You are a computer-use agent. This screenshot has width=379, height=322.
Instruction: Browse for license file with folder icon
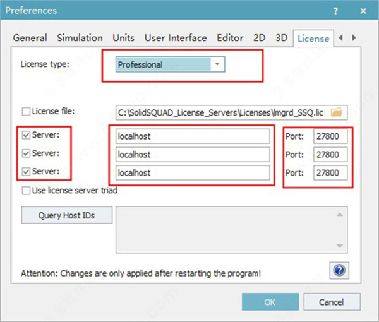(x=337, y=112)
